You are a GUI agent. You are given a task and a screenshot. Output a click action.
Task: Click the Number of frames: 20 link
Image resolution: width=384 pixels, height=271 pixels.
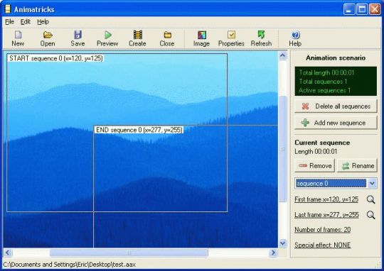pos(323,230)
